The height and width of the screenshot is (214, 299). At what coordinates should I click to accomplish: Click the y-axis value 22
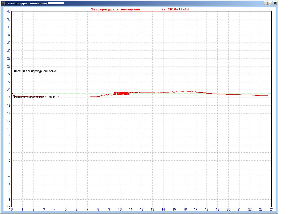tap(9, 82)
